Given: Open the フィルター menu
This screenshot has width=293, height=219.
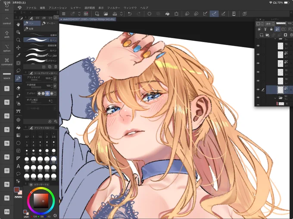Looking at the screenshot, I should click(114, 8).
